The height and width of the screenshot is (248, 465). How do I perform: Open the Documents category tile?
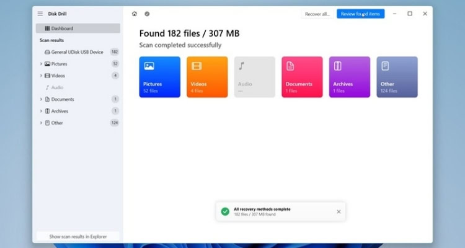coord(302,77)
